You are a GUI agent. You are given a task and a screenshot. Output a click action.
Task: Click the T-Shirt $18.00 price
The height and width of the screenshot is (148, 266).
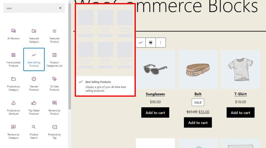pyautogui.click(x=241, y=102)
